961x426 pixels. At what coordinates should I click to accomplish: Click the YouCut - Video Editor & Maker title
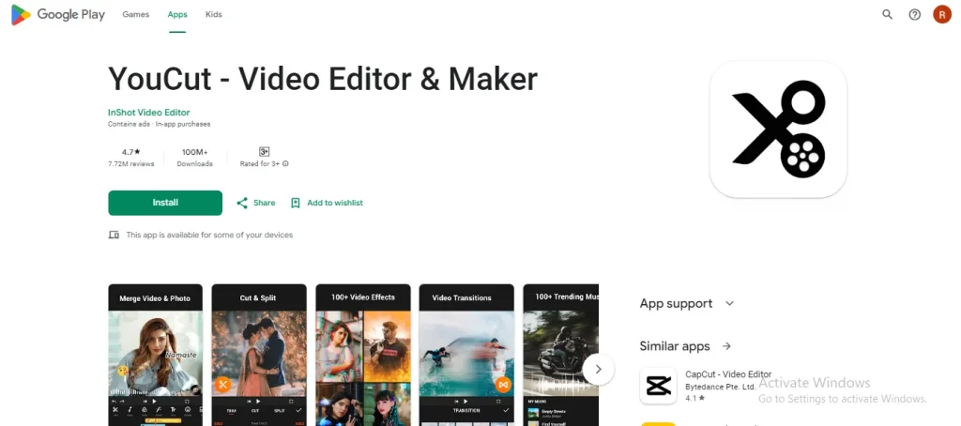[x=323, y=79]
